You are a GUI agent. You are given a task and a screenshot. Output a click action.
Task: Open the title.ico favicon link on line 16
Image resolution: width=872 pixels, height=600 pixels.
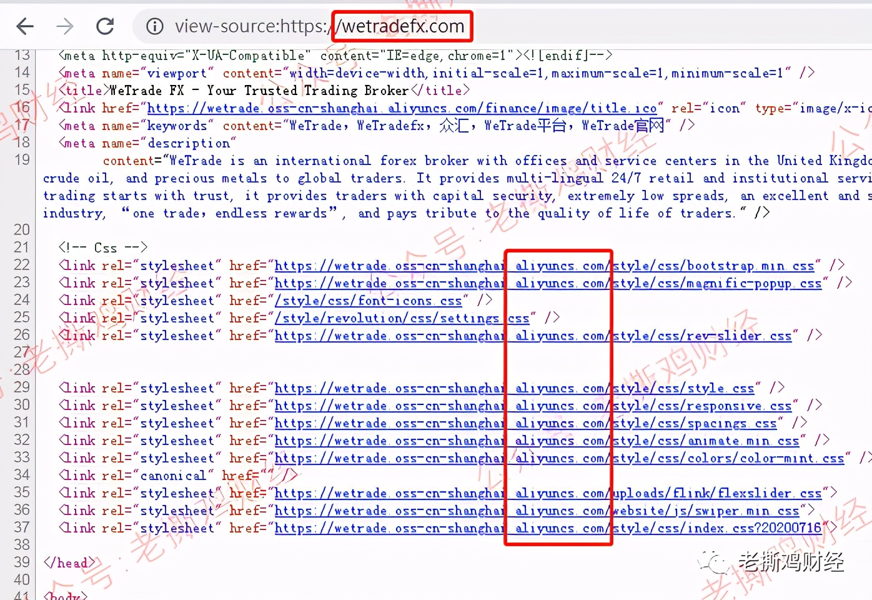(x=402, y=108)
